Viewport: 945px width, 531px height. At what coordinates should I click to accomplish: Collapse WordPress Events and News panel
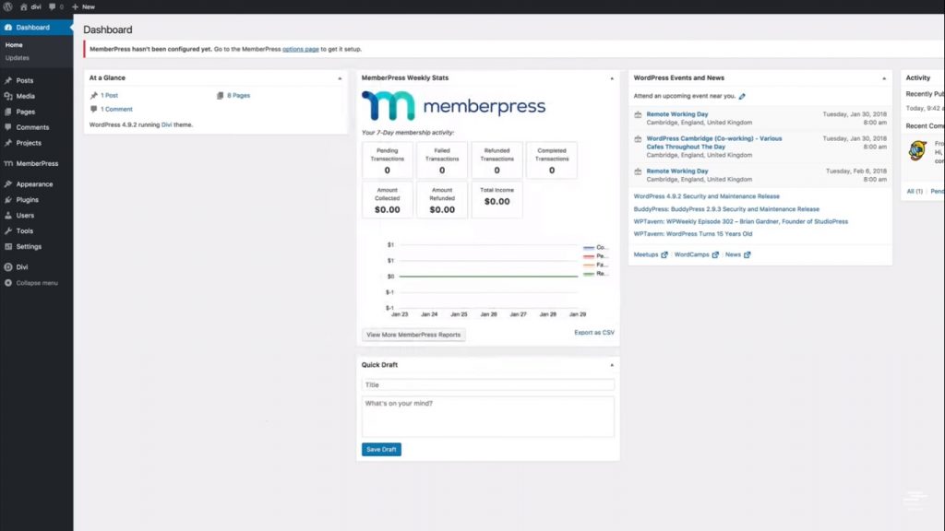pyautogui.click(x=884, y=78)
